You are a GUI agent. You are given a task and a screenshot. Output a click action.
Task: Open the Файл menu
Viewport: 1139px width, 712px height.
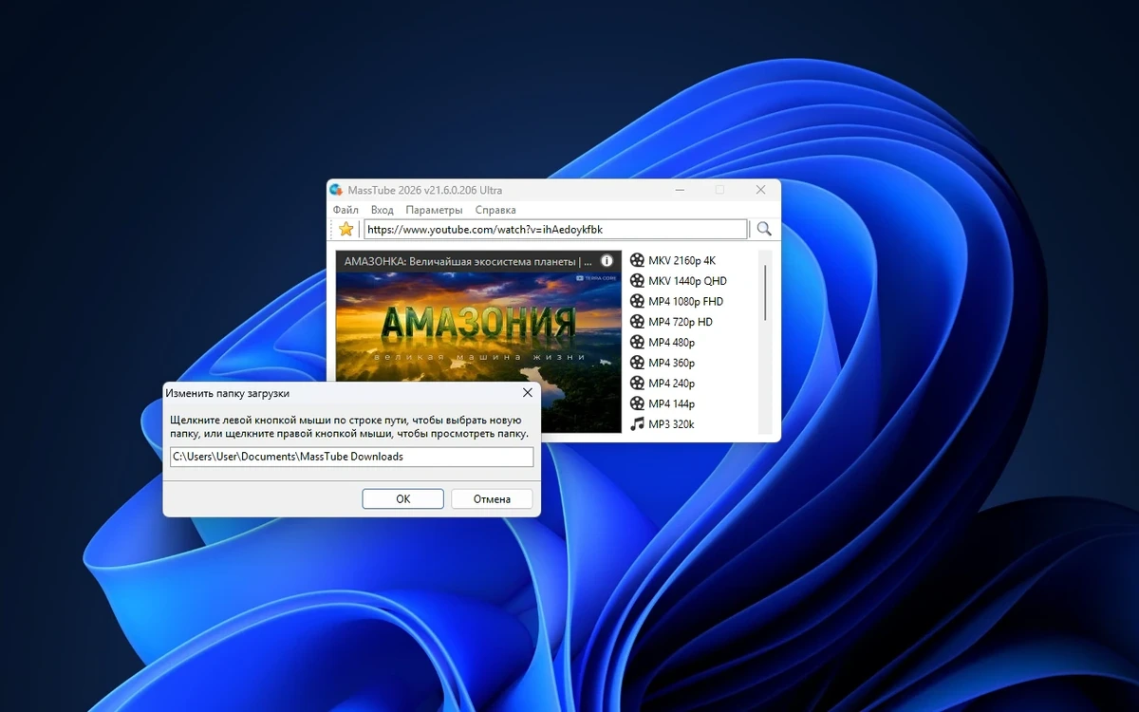coord(345,210)
